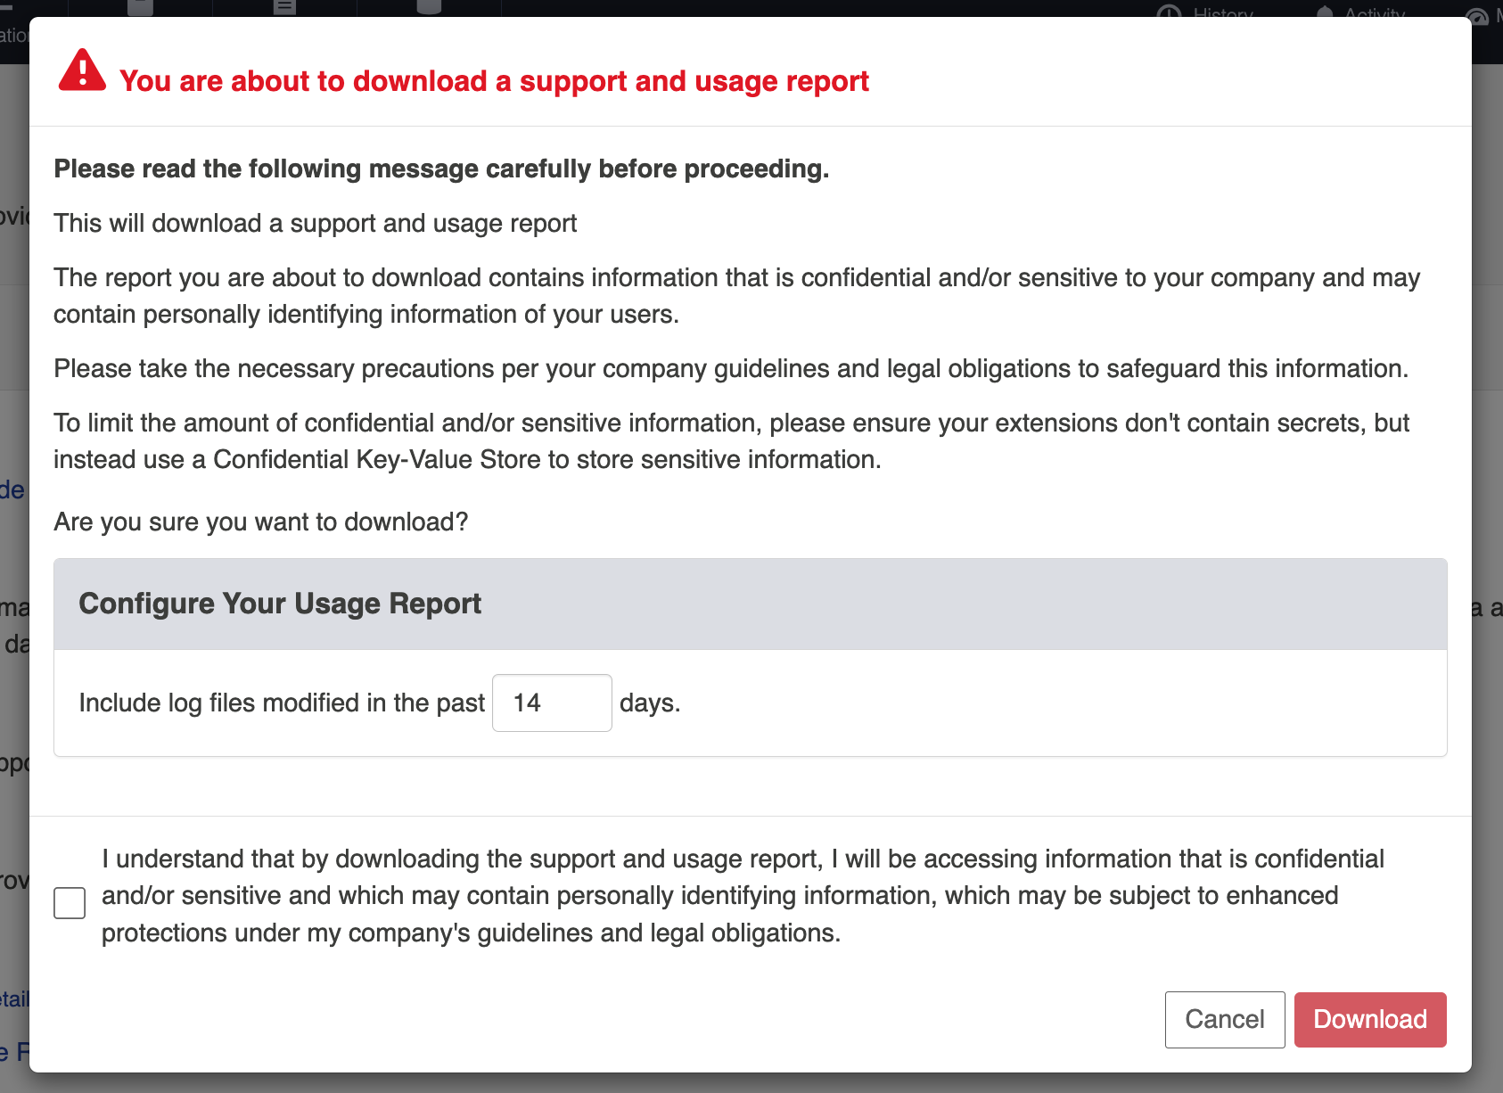
Task: Click the "Configure Your Usage Report" panel header
Action: click(280, 604)
